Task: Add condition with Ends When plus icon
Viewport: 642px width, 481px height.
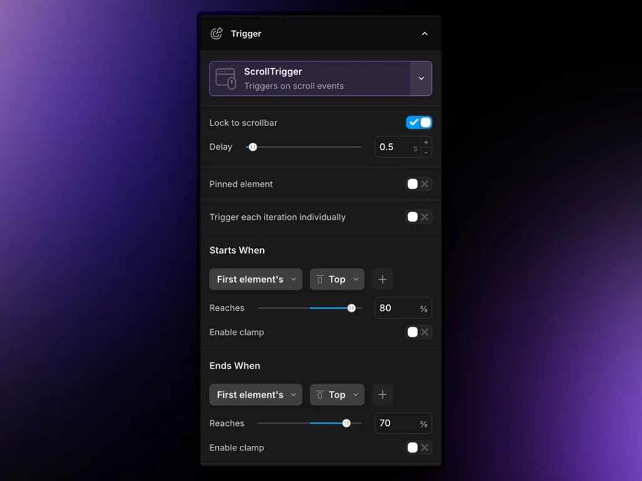Action: tap(382, 395)
